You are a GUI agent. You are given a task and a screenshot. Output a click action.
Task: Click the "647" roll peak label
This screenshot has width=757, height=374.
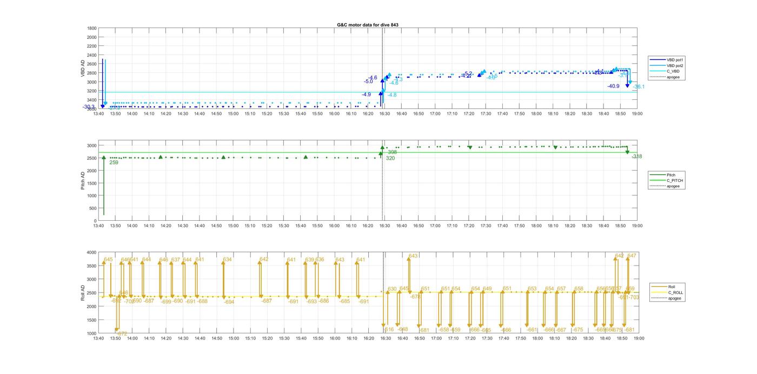pos(632,255)
